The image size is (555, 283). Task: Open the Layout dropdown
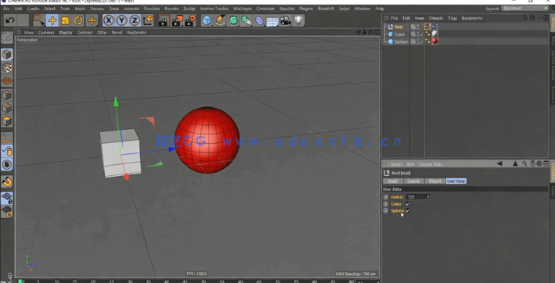(524, 9)
